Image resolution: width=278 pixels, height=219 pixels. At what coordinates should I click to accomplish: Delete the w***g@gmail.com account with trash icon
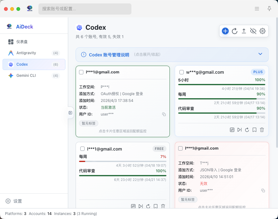click(x=262, y=130)
